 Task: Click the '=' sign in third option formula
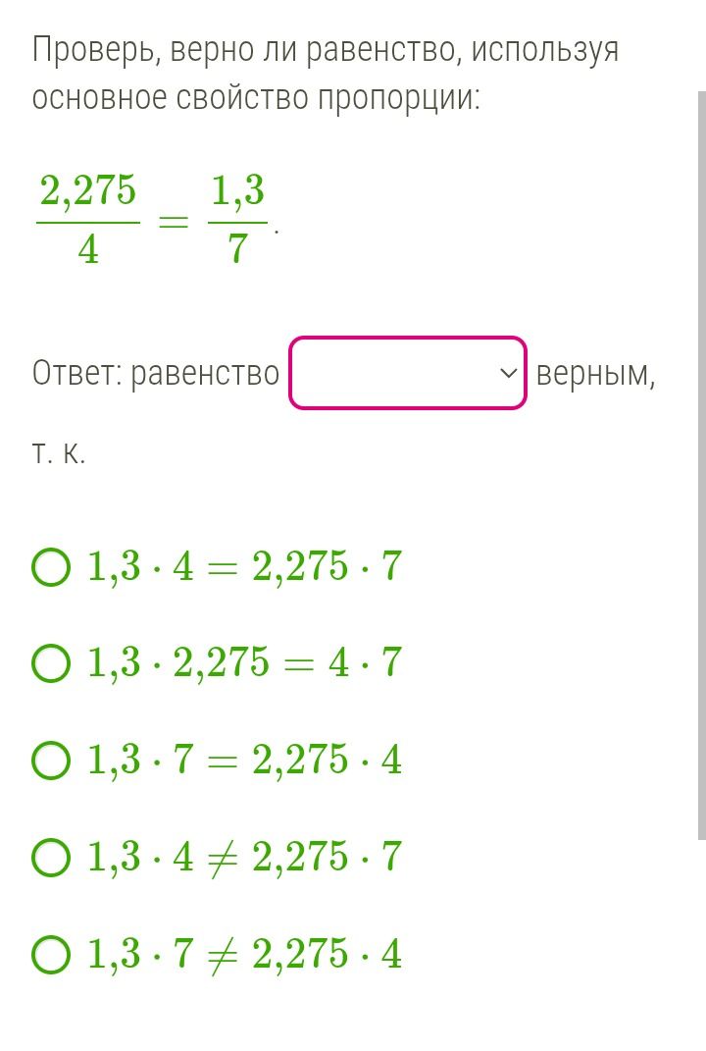(223, 761)
